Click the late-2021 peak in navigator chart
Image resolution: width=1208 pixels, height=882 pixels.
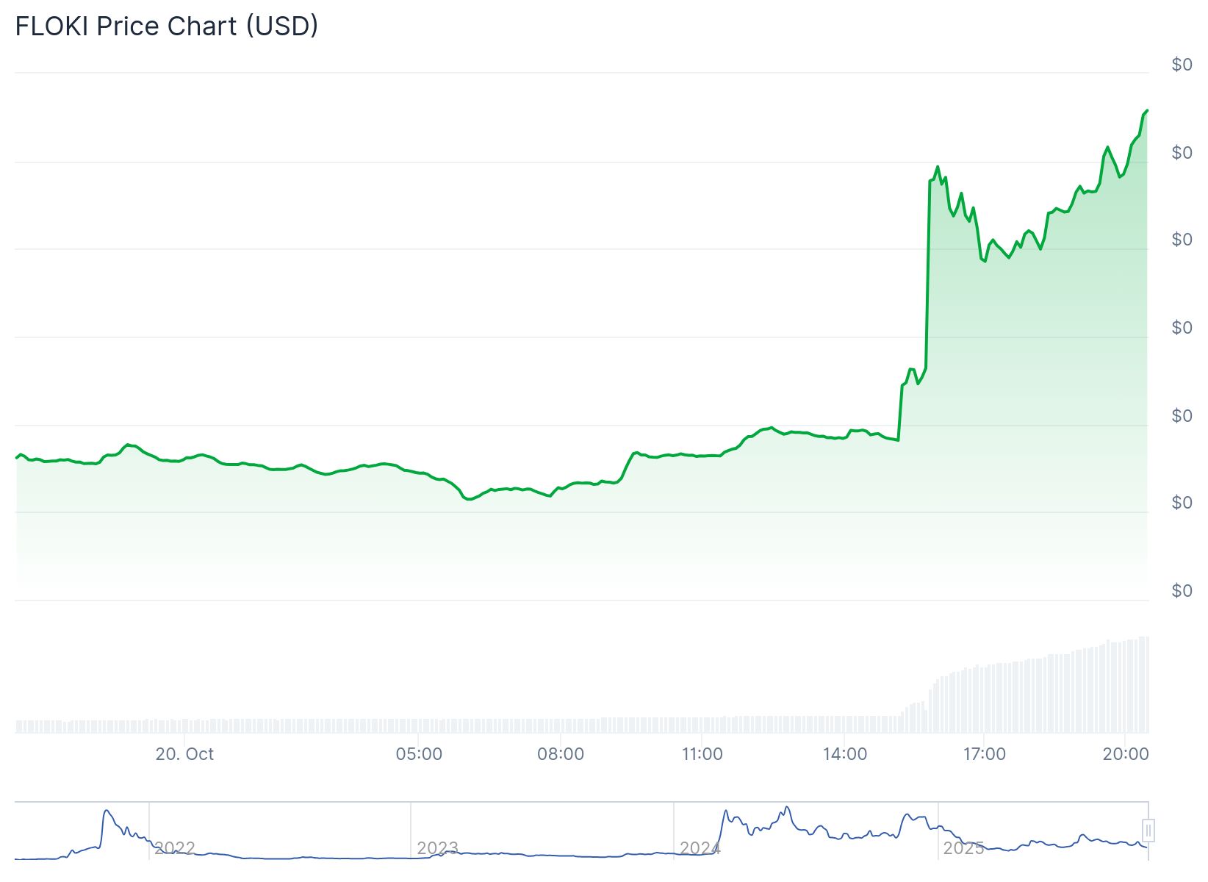coord(107,811)
